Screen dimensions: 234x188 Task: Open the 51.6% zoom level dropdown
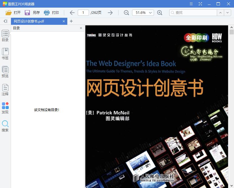[143, 13]
